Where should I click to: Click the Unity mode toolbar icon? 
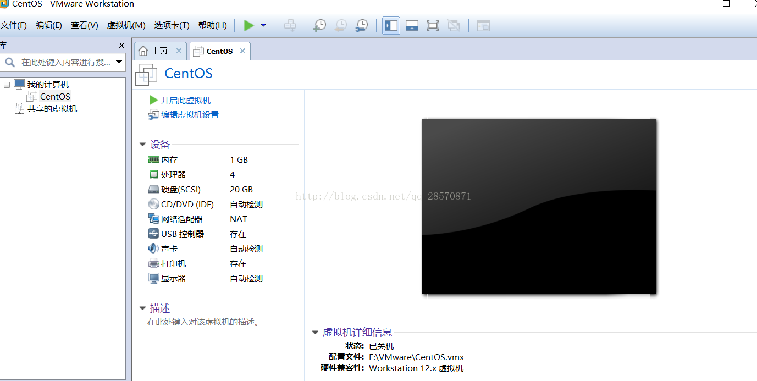454,25
